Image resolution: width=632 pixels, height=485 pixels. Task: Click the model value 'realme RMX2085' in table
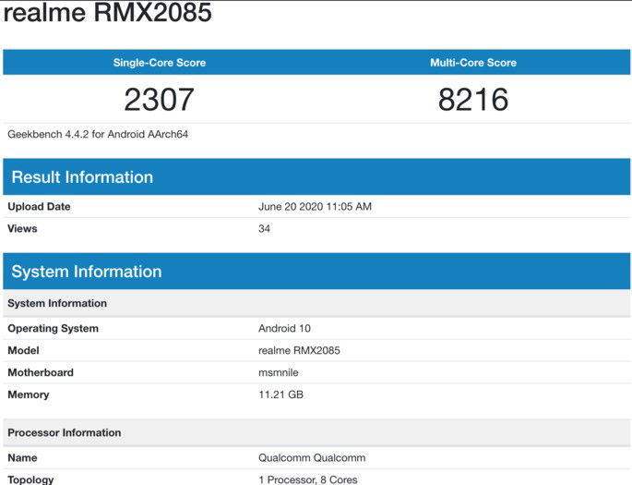point(299,350)
